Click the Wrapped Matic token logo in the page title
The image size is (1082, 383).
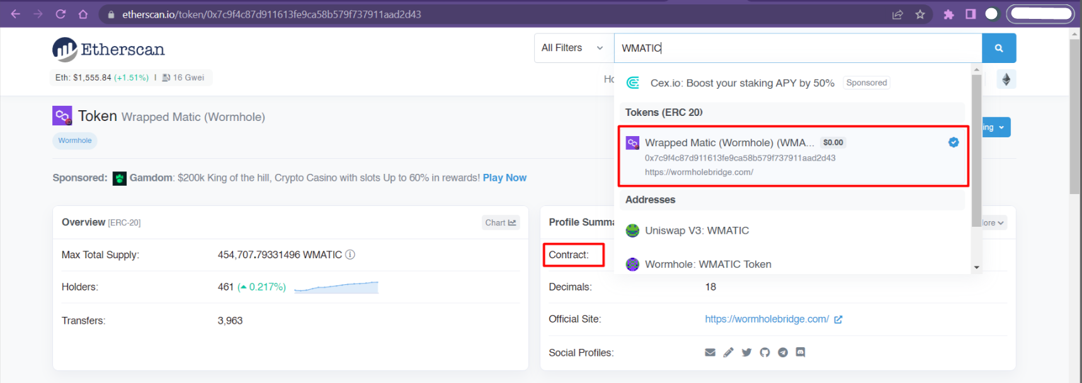[x=62, y=116]
